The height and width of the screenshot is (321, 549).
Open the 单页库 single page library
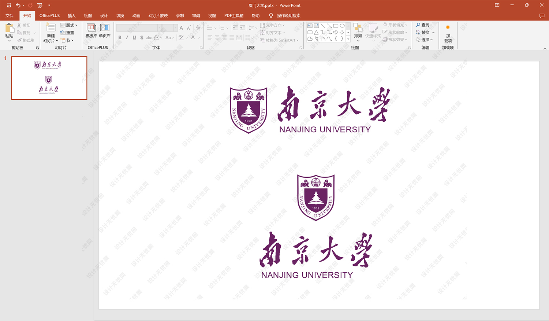click(105, 31)
